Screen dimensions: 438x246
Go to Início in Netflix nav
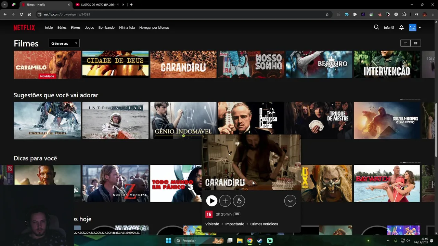49,28
